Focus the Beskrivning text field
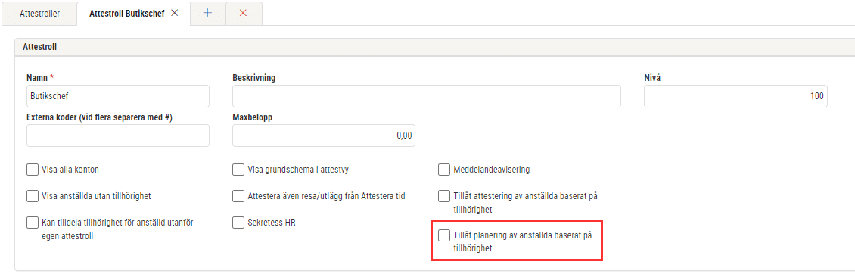 [x=427, y=96]
